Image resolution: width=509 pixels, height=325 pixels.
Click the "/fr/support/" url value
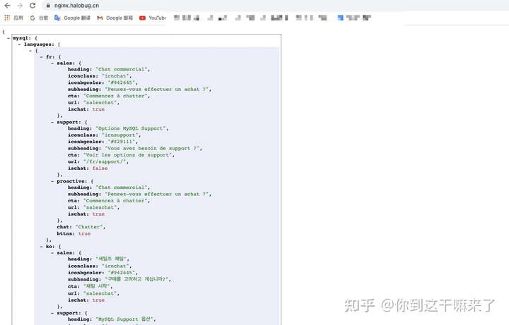click(105, 161)
